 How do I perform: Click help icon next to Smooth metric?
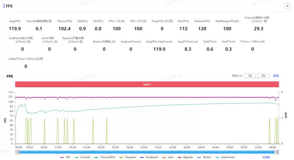point(50,21)
